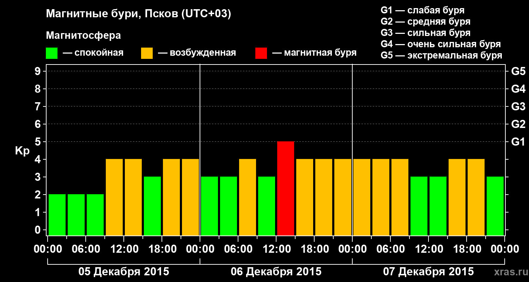Select 05 Декабря 06:00–09:00 green bar
Image resolution: width=529 pixels, height=282 pixels.
95,215
